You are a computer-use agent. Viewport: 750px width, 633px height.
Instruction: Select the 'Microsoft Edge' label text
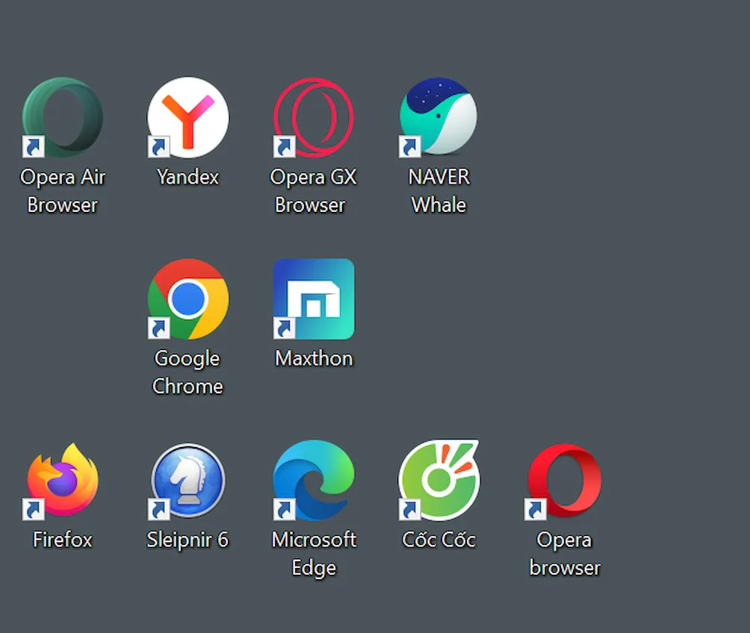point(313,553)
